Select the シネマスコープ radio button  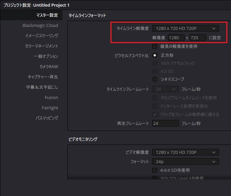click(x=155, y=79)
